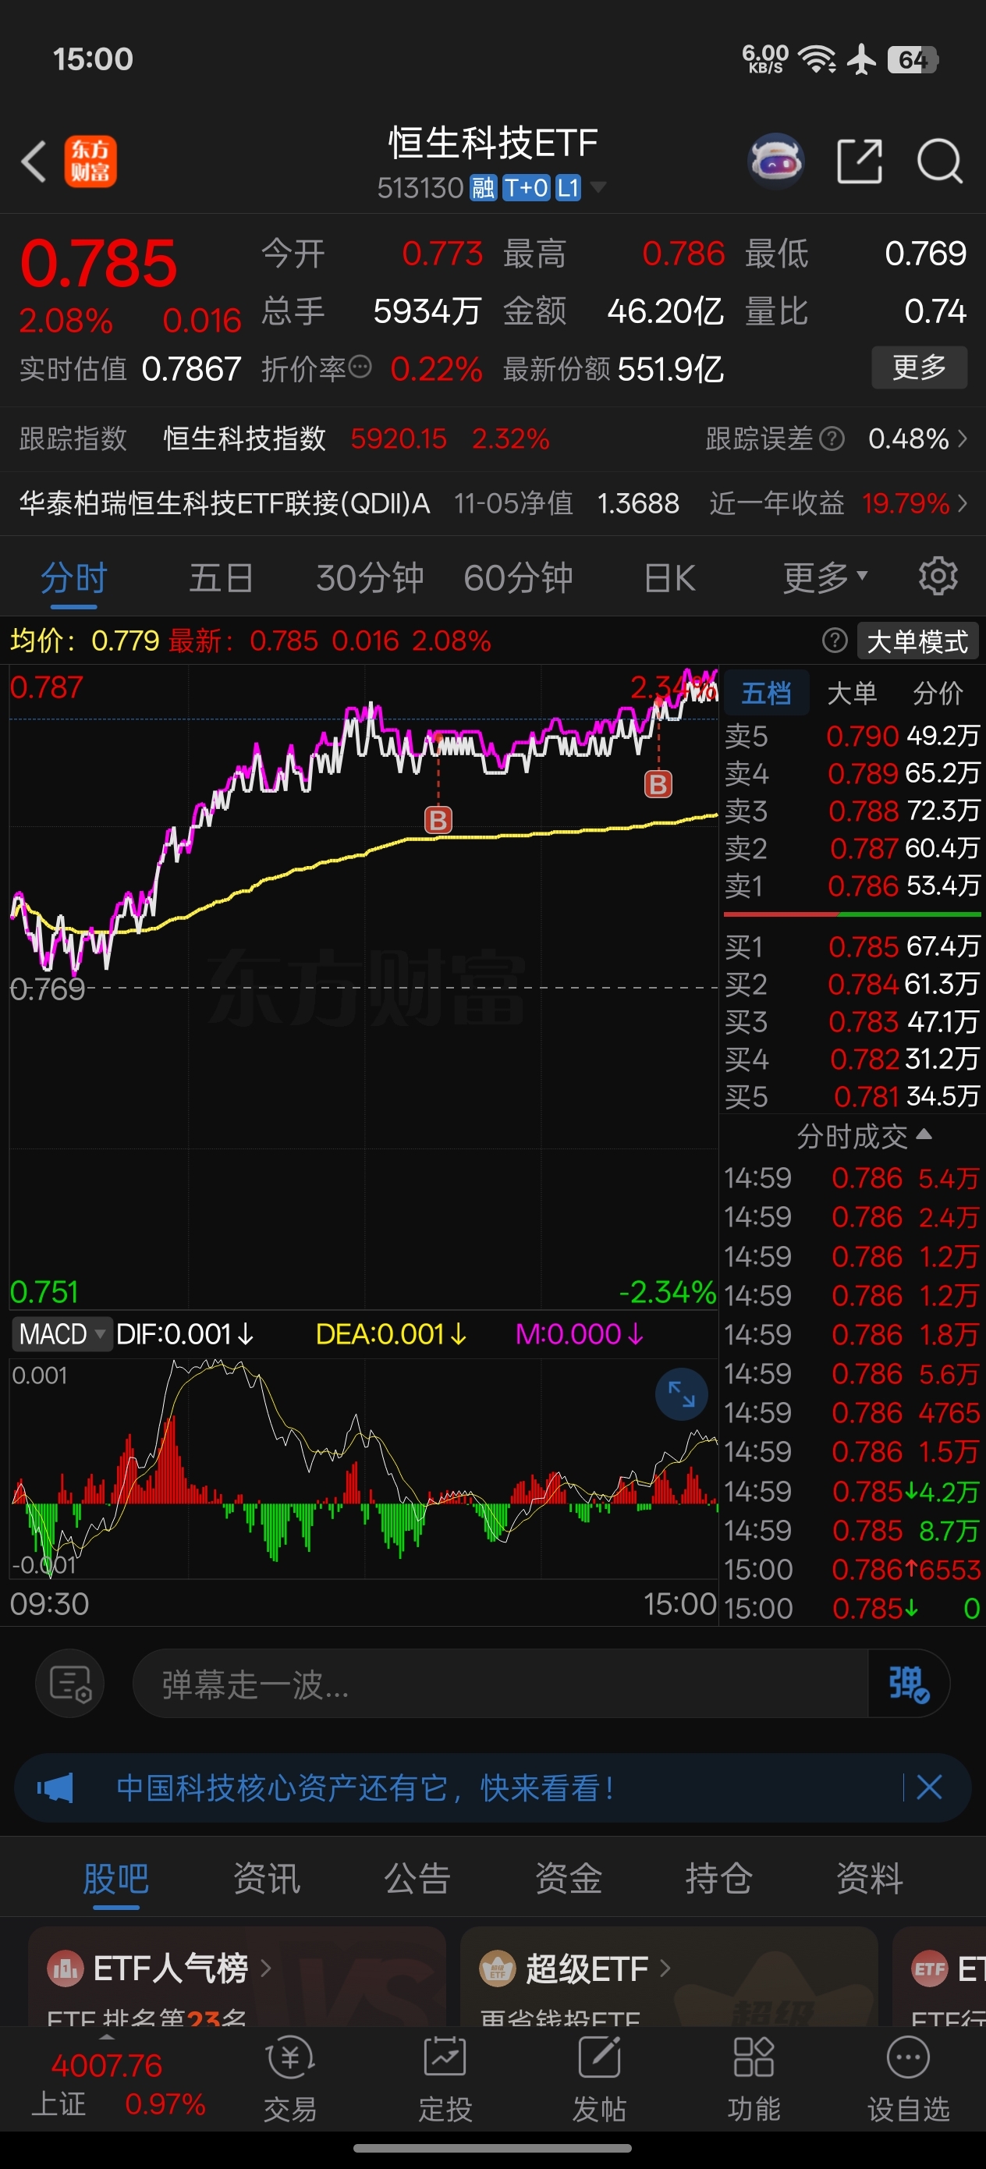This screenshot has width=986, height=2169.
Task: Switch to 五日 chart tab
Action: point(222,577)
